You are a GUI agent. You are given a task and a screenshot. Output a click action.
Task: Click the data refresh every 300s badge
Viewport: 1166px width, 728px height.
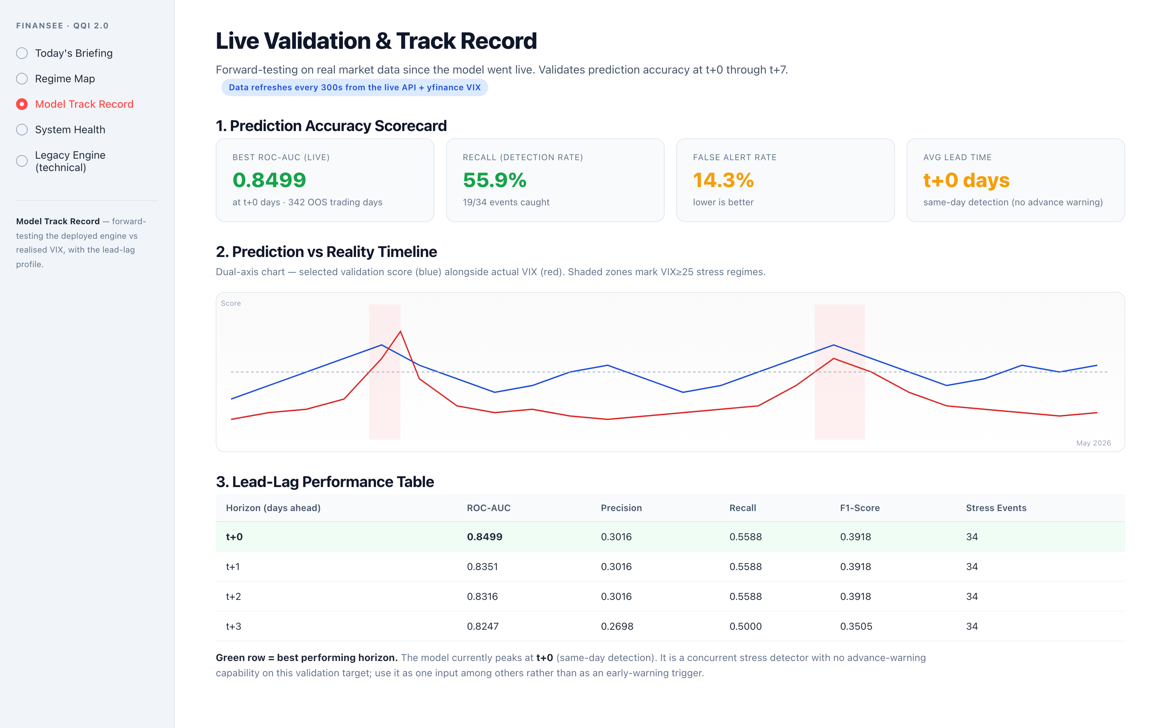tap(355, 87)
